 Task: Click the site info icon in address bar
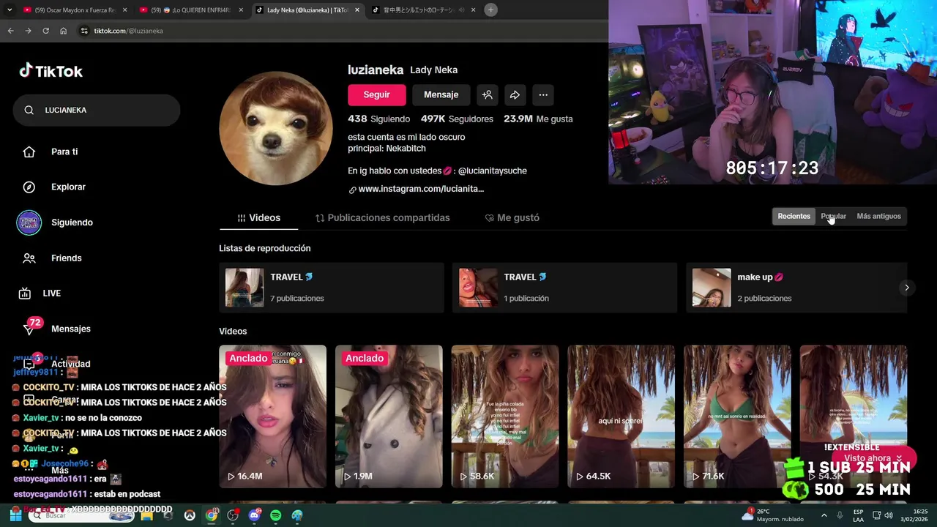[x=84, y=31]
